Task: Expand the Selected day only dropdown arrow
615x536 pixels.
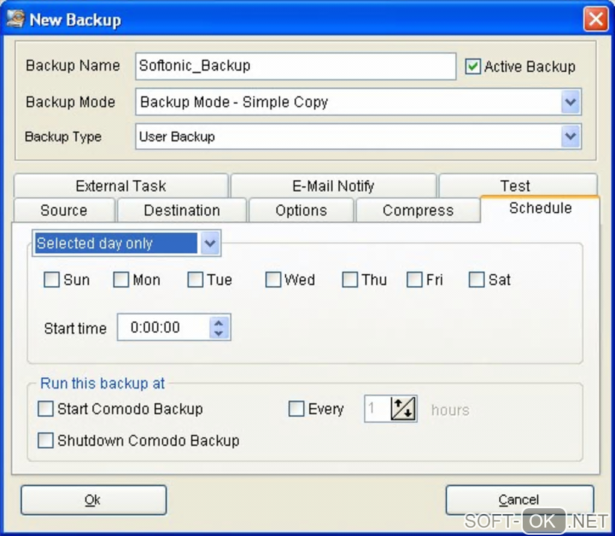Action: click(x=210, y=243)
